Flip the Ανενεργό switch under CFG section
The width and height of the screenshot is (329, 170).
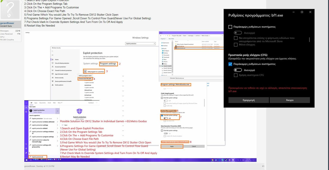point(238,70)
